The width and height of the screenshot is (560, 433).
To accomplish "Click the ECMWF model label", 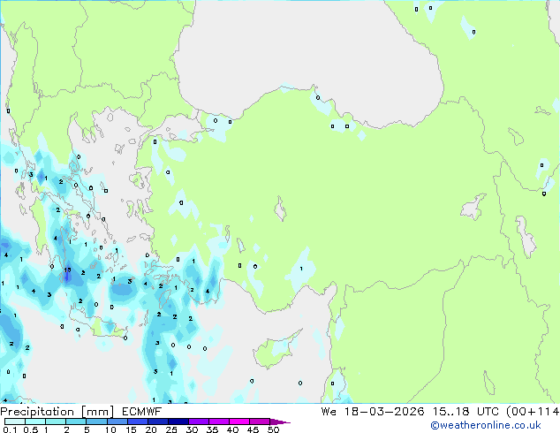I will click(x=141, y=412).
